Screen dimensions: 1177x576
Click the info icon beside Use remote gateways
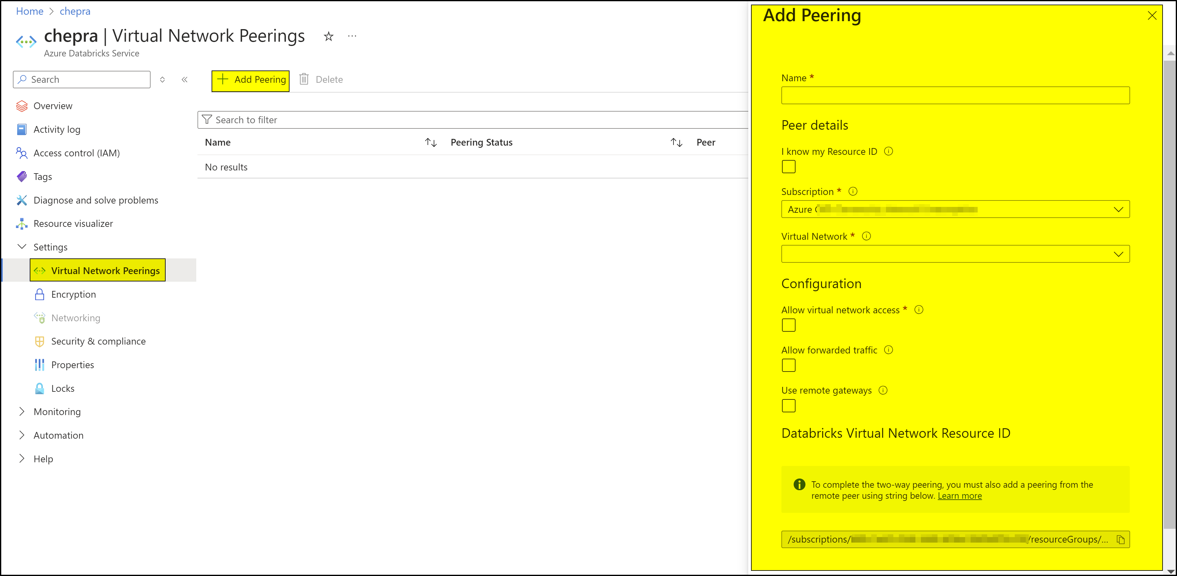pyautogui.click(x=883, y=390)
